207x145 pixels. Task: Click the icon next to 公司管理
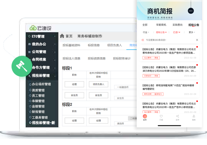[x=29, y=52]
